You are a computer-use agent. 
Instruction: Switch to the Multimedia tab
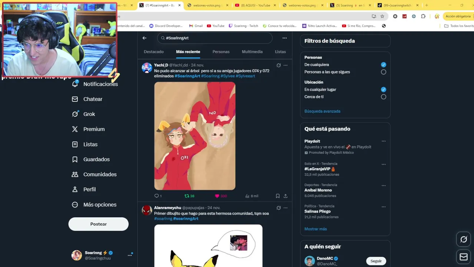pyautogui.click(x=252, y=52)
